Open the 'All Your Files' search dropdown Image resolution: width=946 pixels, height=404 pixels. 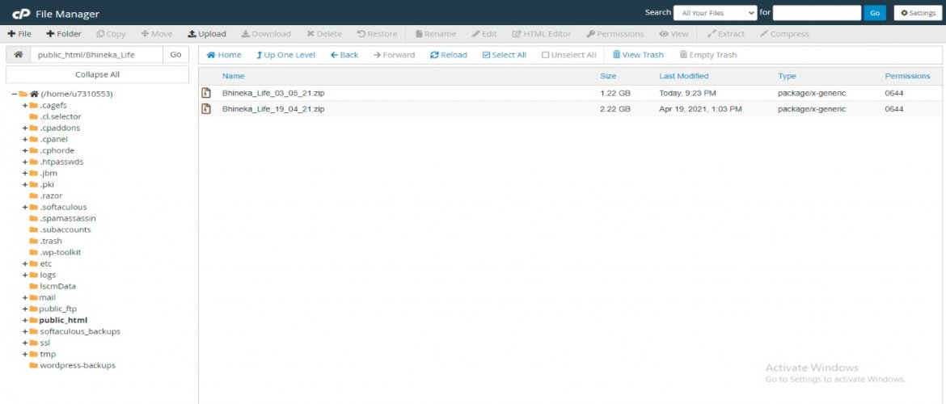click(x=715, y=13)
